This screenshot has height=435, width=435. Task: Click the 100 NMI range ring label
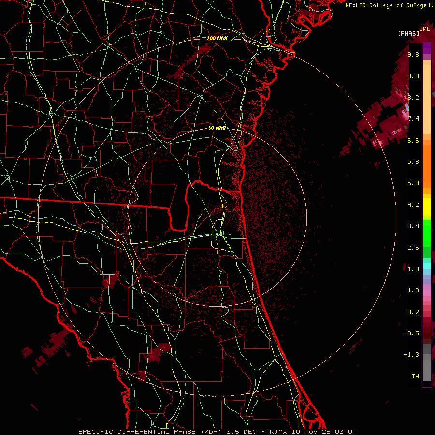pyautogui.click(x=217, y=38)
